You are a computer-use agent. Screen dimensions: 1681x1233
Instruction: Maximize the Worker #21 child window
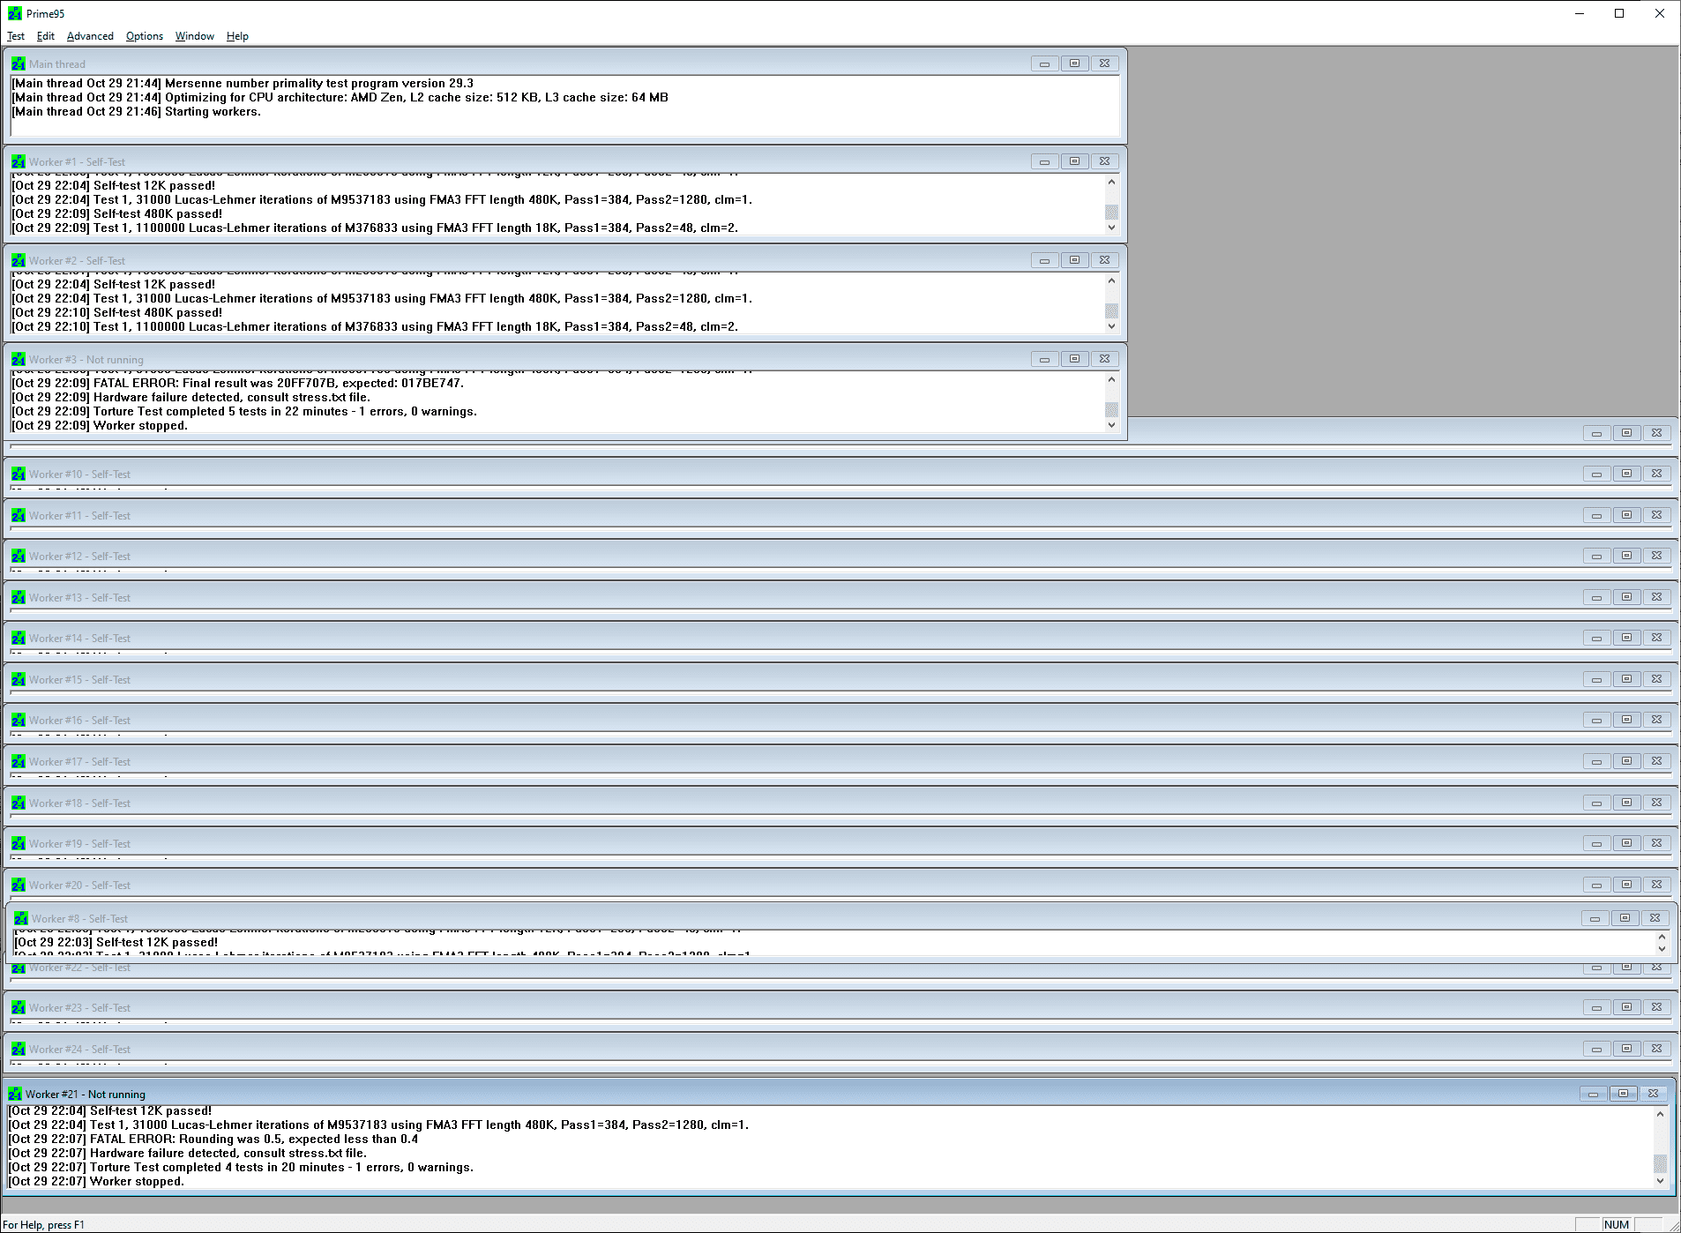coord(1623,1094)
